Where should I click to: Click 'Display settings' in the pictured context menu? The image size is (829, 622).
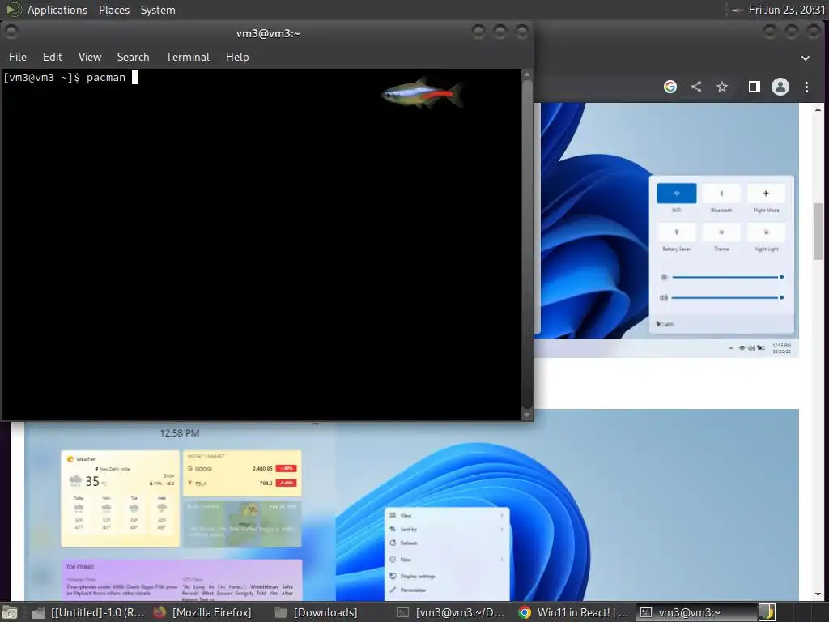pos(418,577)
